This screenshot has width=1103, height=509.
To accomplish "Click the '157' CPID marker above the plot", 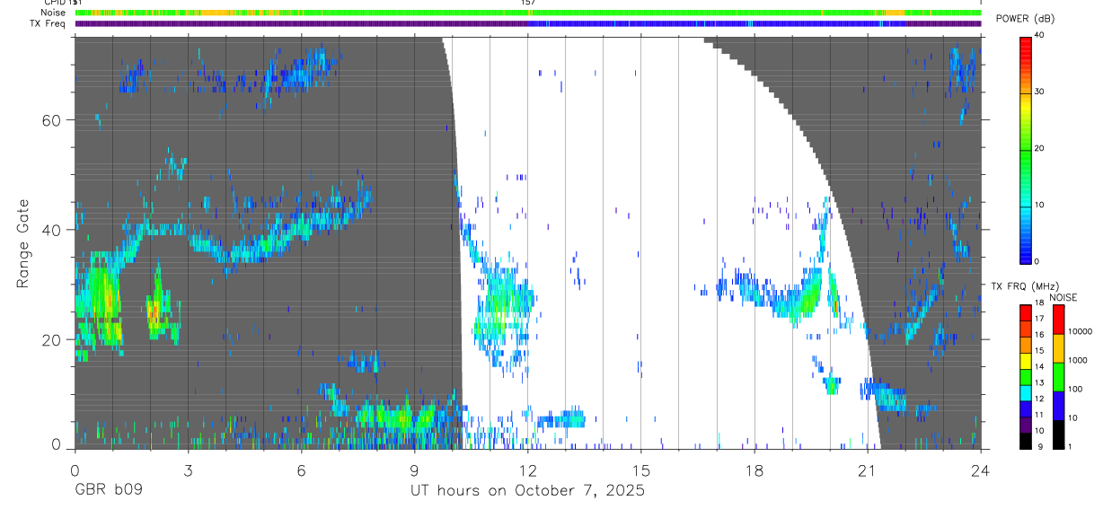I will coord(528,3).
